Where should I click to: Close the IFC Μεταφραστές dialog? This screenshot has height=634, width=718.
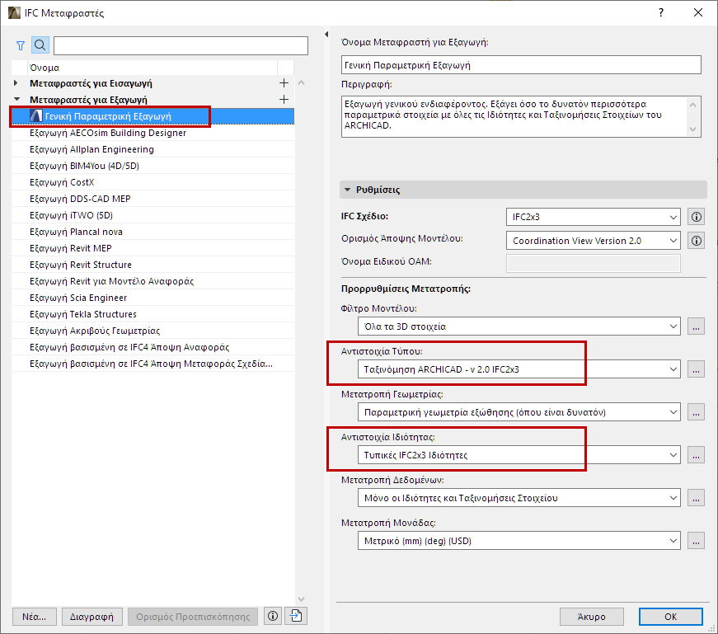[x=698, y=12]
